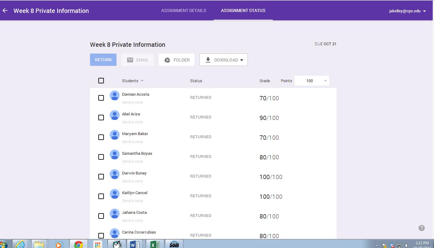Toggle the select-all students checkbox
Image resolution: width=434 pixels, height=248 pixels.
101,80
